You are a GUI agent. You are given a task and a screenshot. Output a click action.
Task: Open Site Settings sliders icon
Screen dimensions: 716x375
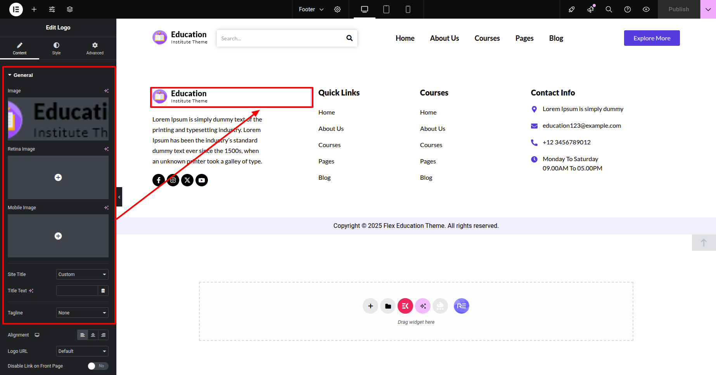coord(52,9)
